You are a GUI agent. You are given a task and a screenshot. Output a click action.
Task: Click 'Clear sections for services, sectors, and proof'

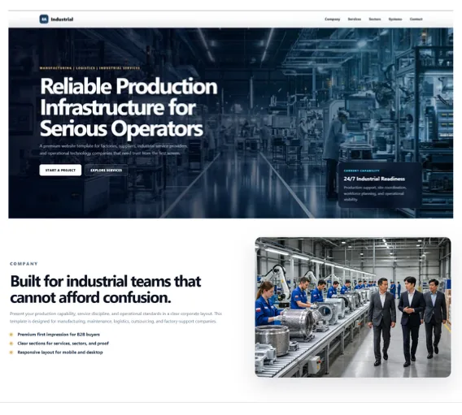(x=63, y=344)
